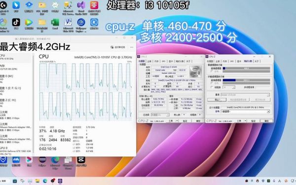The height and width of the screenshot is (185, 296).
Task: Click the CPU-Z icon in the taskbar
Action: coord(60,181)
